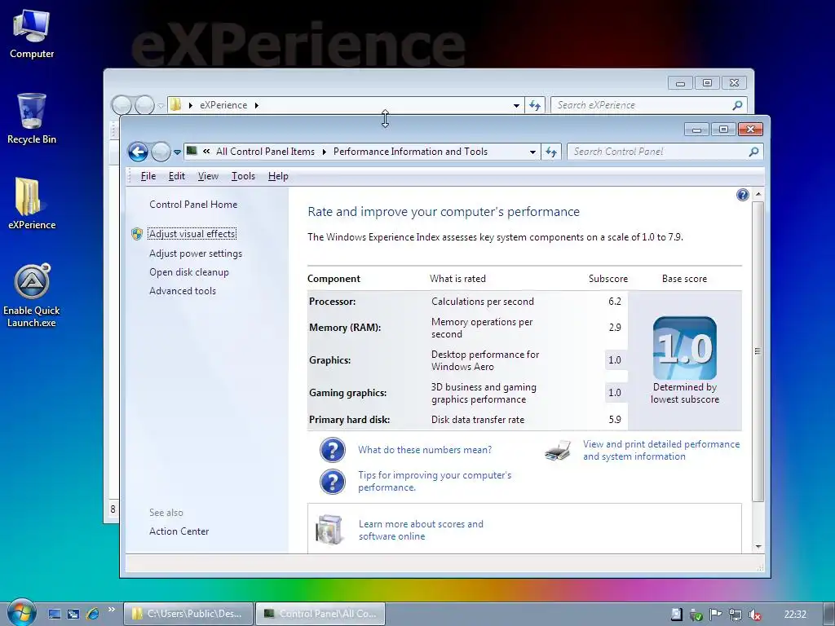Viewport: 835px width, 626px height.
Task: Switch to Control Panel taskbar button
Action: [320, 614]
